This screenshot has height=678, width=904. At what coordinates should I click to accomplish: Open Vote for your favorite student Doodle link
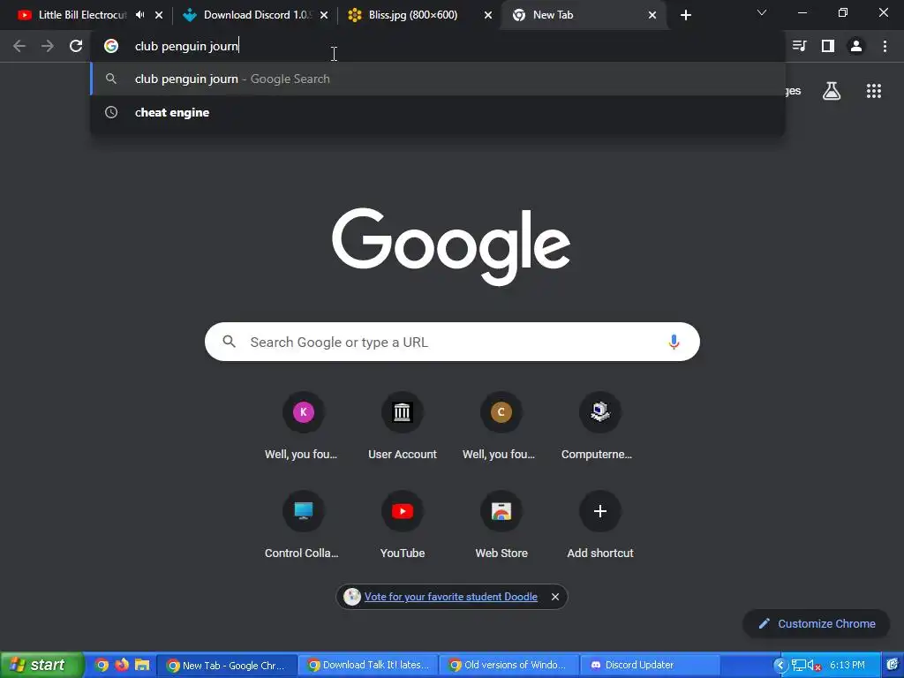tap(451, 597)
